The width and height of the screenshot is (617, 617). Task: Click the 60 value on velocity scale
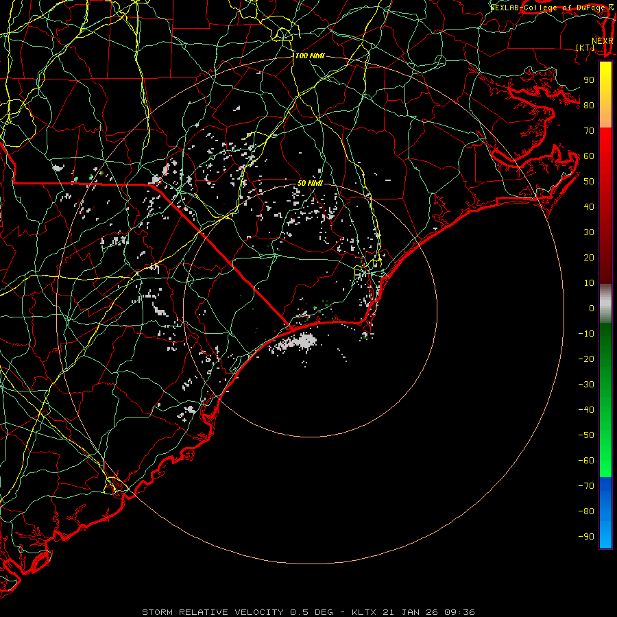tap(589, 156)
